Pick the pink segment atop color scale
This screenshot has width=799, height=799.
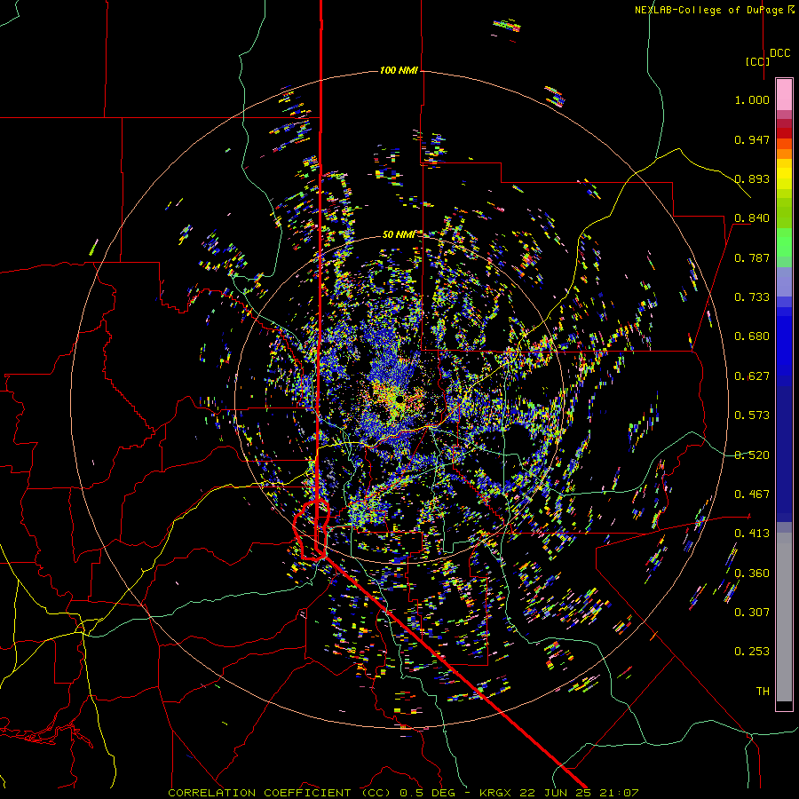coord(784,94)
